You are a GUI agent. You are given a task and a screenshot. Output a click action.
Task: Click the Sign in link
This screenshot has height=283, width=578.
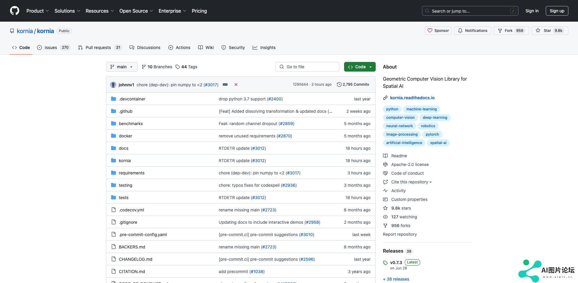532,11
